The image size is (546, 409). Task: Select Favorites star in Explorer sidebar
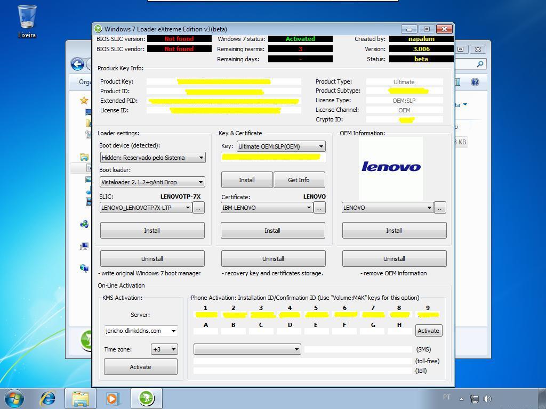coord(84,101)
